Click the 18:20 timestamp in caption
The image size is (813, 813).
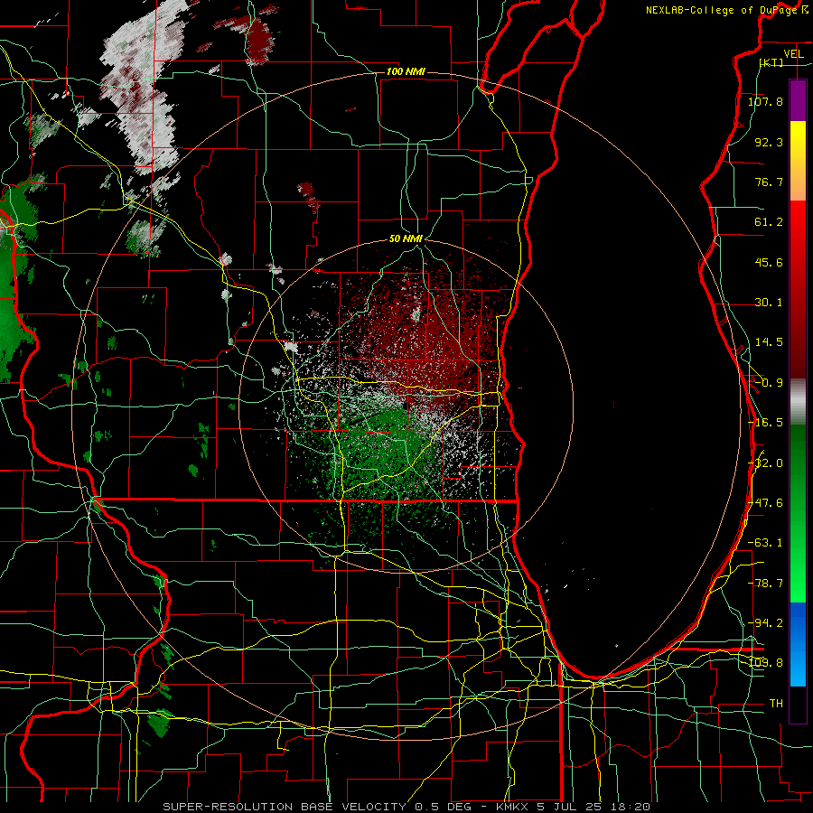point(631,807)
